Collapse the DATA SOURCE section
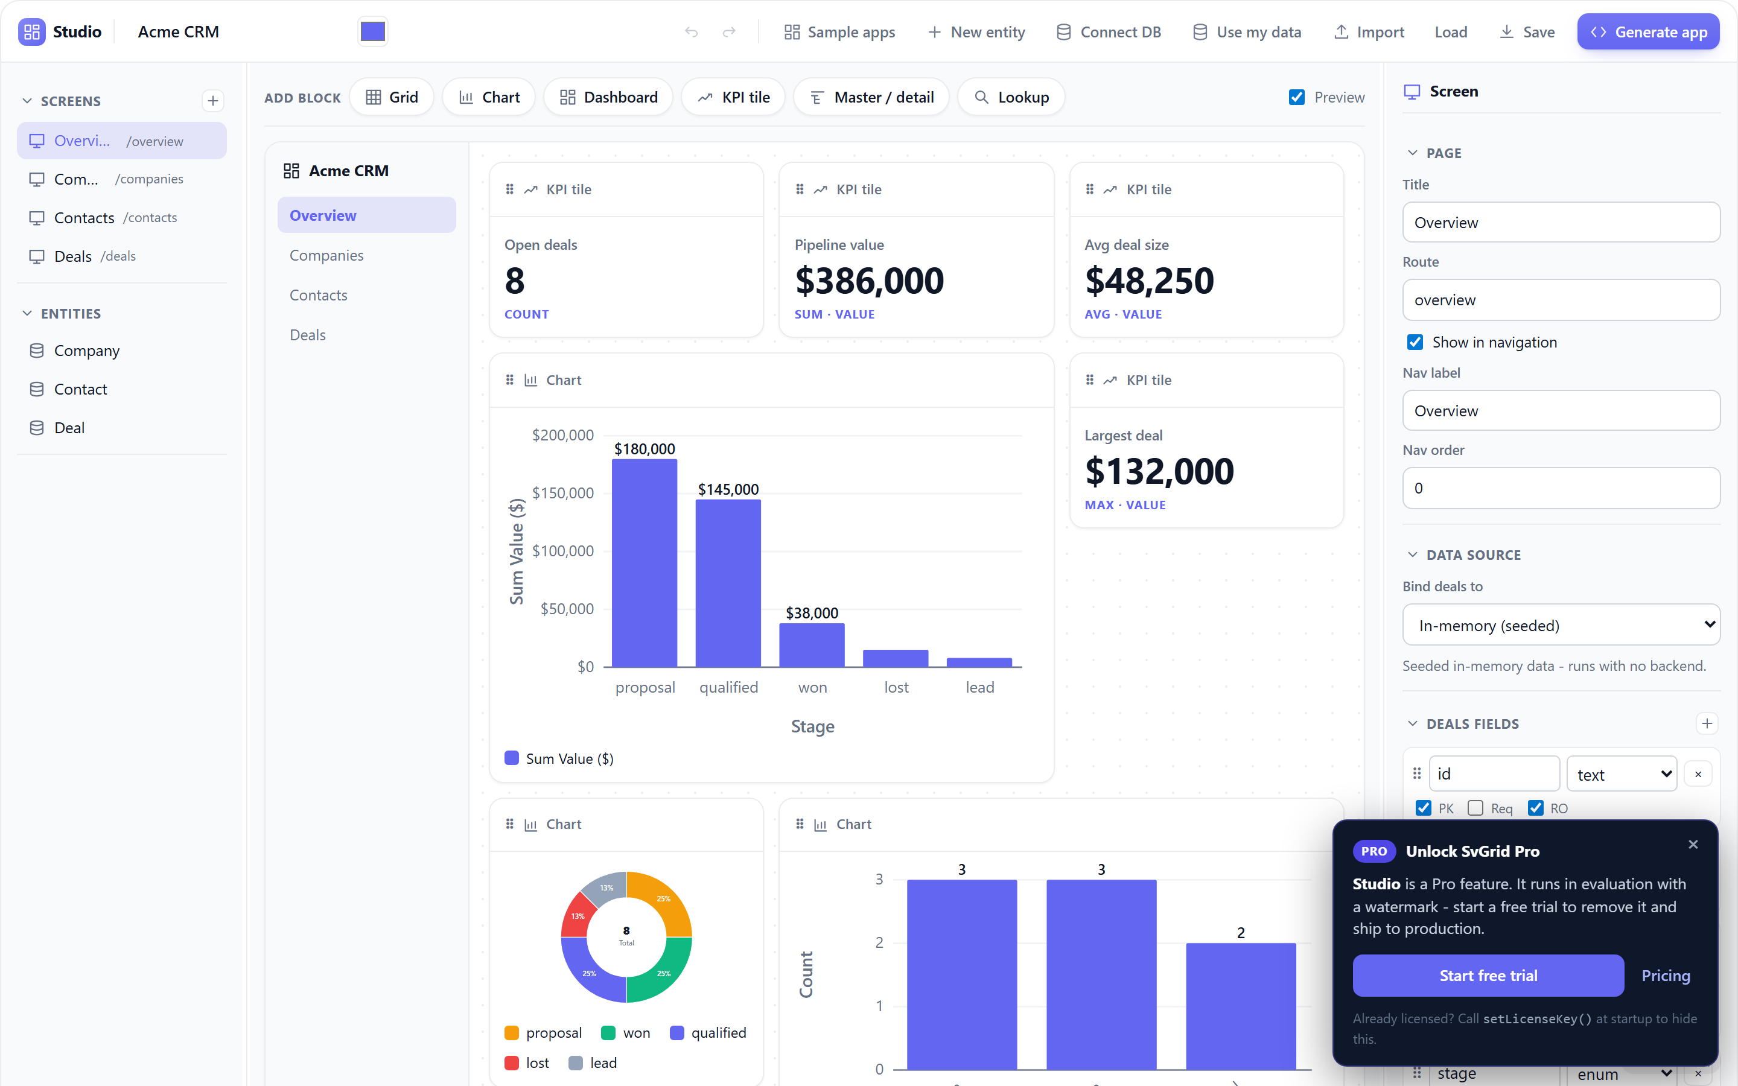The image size is (1738, 1086). 1413,554
